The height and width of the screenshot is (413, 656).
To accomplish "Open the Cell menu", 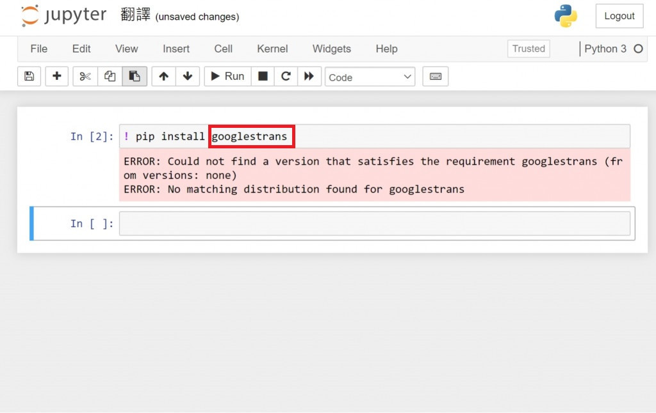I will (x=224, y=49).
